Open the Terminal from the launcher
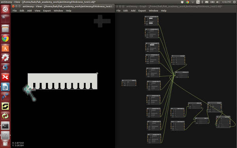This screenshot has height=148, width=237. click(5, 126)
